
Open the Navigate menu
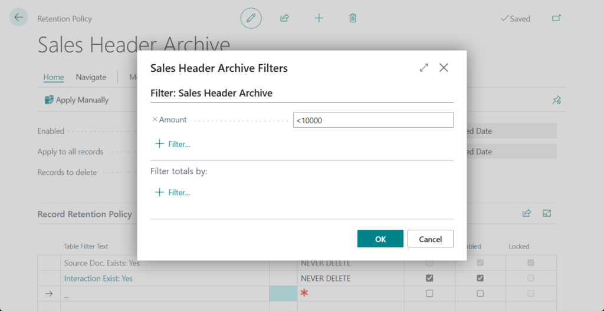(x=91, y=77)
